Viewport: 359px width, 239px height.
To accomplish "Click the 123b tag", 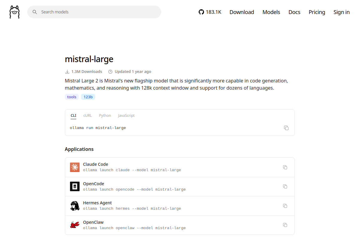I will (x=88, y=97).
